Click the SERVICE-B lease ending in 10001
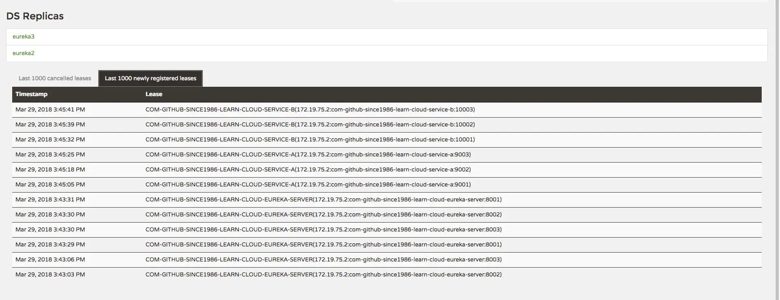Screen dimensions: 780x300 pos(310,139)
